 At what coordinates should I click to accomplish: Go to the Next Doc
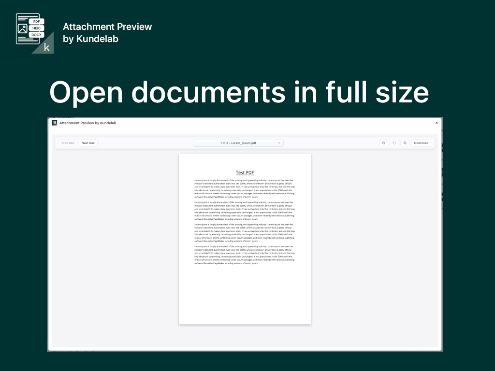coord(88,143)
